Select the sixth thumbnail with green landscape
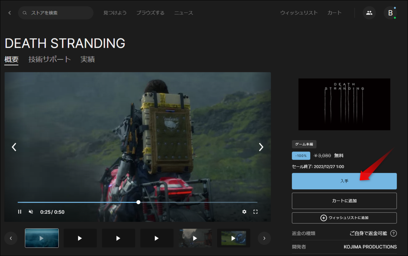This screenshot has width=408, height=256. (234, 238)
